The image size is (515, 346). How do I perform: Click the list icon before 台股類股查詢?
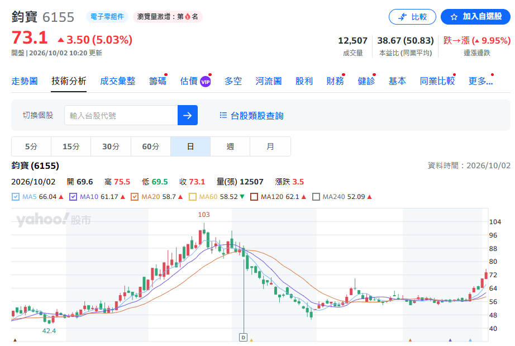(x=223, y=115)
